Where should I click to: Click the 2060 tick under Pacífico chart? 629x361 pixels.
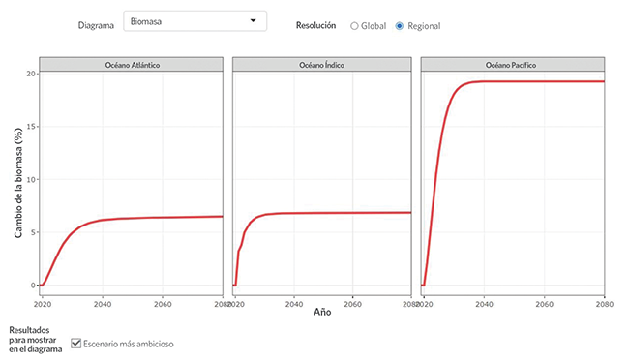[x=545, y=305]
